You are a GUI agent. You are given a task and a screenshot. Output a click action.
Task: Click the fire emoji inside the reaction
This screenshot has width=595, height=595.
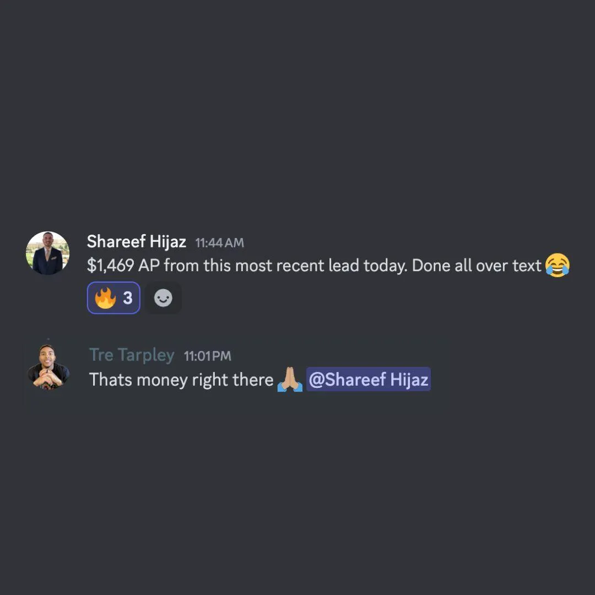(105, 298)
